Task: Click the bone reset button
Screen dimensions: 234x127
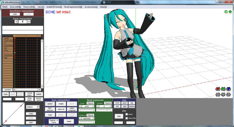Action: [69, 121]
